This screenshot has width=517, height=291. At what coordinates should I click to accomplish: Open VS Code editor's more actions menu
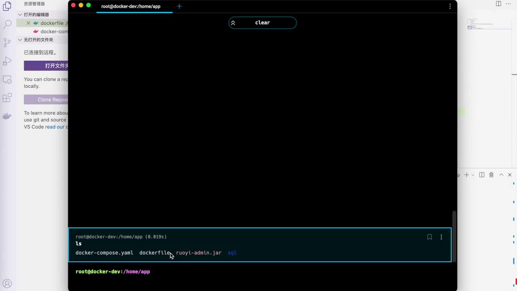(x=508, y=4)
